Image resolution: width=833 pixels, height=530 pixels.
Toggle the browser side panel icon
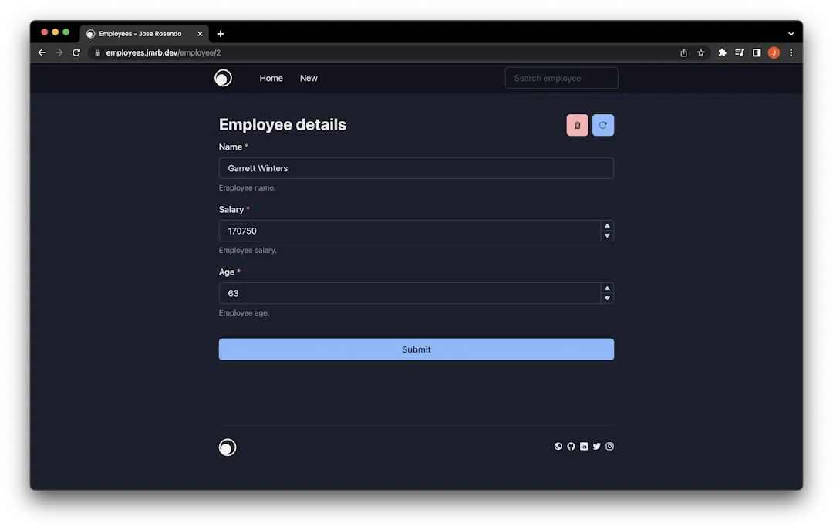757,52
